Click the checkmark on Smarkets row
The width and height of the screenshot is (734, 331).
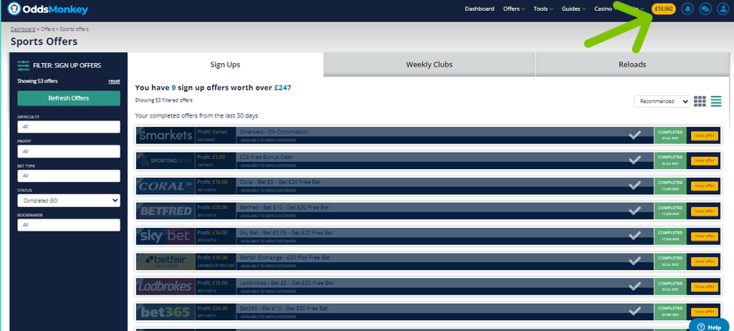(635, 135)
